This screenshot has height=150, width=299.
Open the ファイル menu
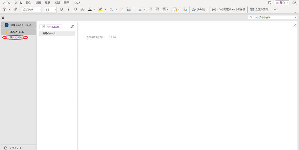pos(6,3)
